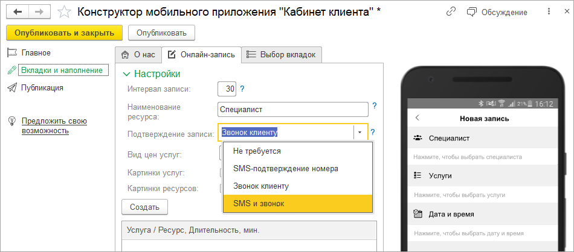Select 'Не требуется' from the dropdown list

pyautogui.click(x=258, y=151)
